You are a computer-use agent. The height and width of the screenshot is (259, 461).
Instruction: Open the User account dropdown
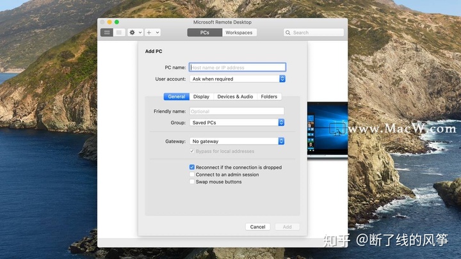click(x=237, y=79)
